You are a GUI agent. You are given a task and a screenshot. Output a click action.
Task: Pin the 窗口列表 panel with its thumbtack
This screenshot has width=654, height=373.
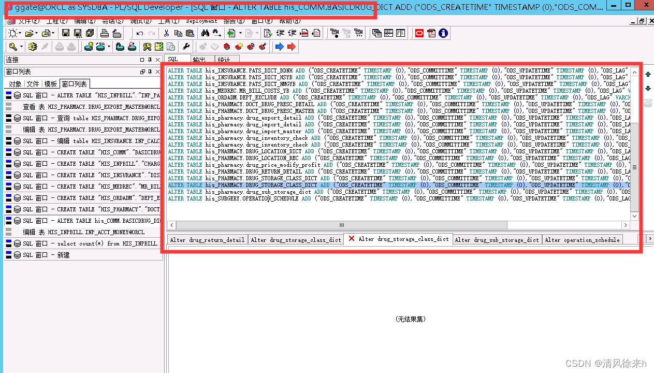[x=150, y=72]
